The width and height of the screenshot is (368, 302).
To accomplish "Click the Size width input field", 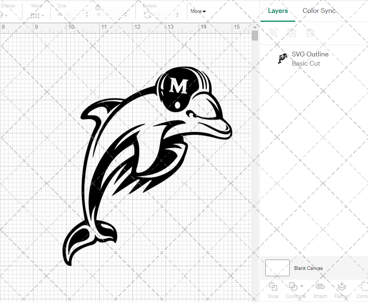I will pos(74,15).
